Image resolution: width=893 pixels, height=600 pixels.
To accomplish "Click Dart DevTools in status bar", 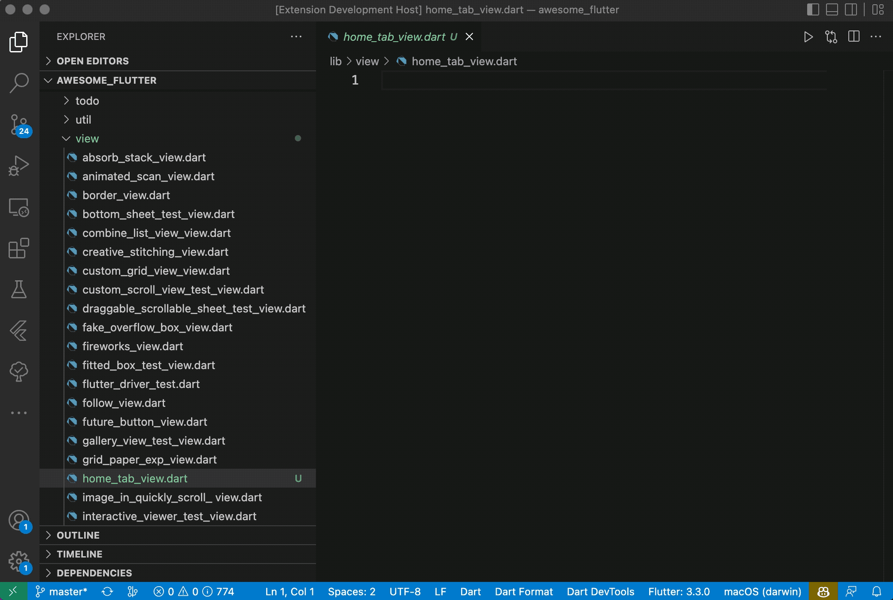I will [x=600, y=592].
